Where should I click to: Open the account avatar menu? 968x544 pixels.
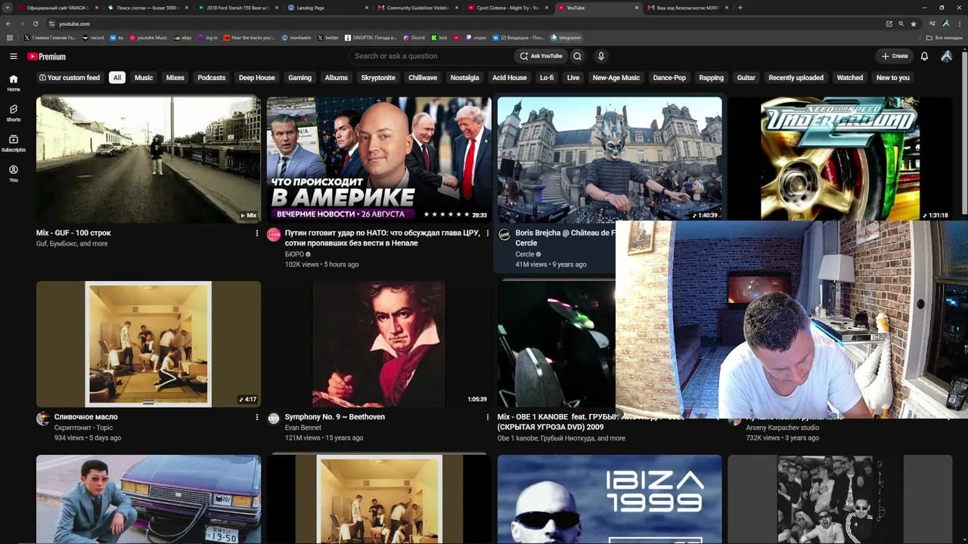(x=947, y=56)
